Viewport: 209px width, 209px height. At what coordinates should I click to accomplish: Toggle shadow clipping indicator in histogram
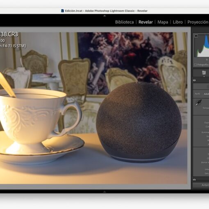196,36
